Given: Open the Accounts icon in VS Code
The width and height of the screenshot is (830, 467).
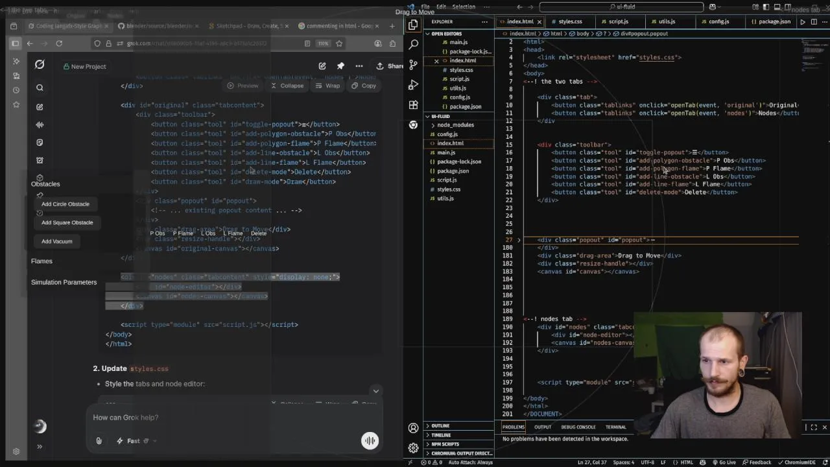Looking at the screenshot, I should tap(413, 428).
